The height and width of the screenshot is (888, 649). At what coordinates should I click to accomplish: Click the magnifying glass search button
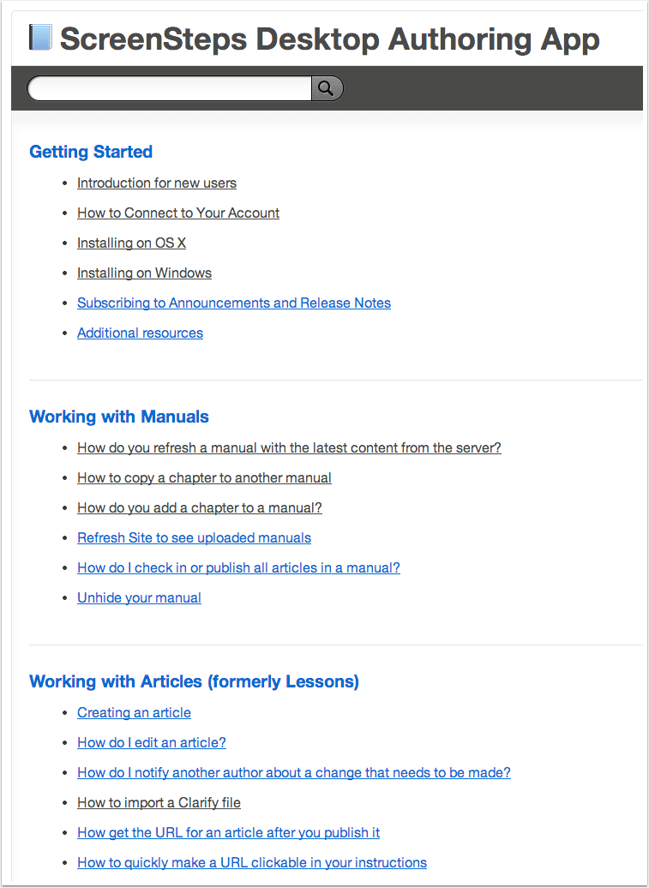[327, 88]
